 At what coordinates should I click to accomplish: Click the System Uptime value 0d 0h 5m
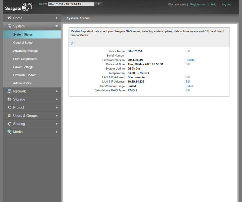(x=134, y=69)
